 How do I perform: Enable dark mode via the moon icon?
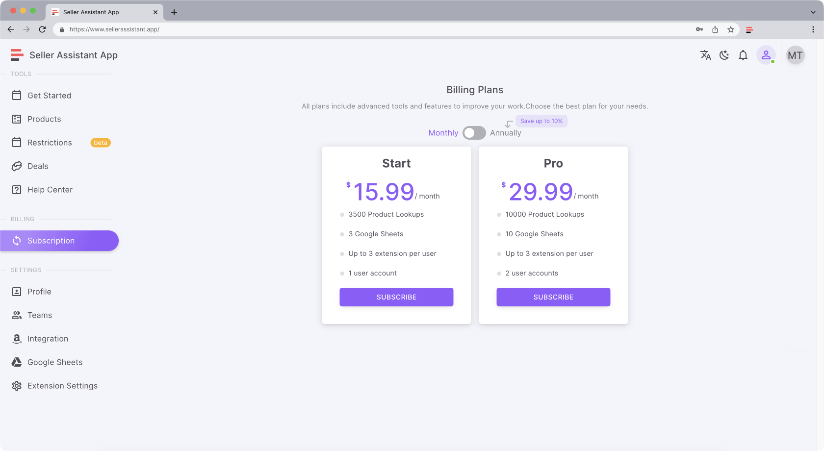pos(724,55)
